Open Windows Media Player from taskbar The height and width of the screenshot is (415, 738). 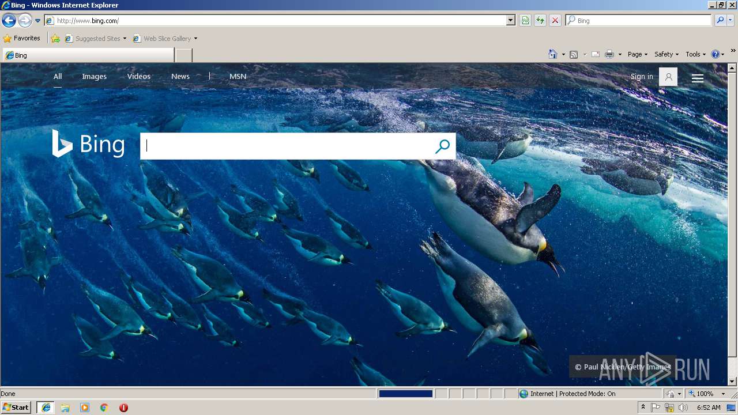[x=85, y=408]
